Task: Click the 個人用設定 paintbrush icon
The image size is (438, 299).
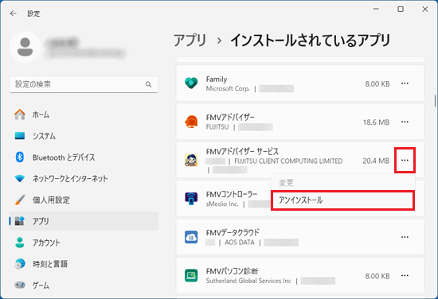Action: tap(20, 200)
